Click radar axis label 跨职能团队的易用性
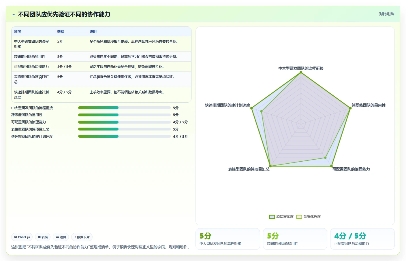 point(369,105)
